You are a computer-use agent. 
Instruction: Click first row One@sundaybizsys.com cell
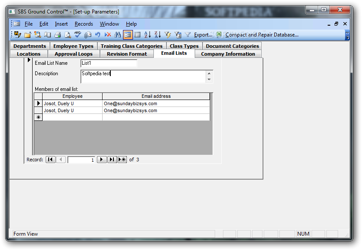(x=156, y=103)
